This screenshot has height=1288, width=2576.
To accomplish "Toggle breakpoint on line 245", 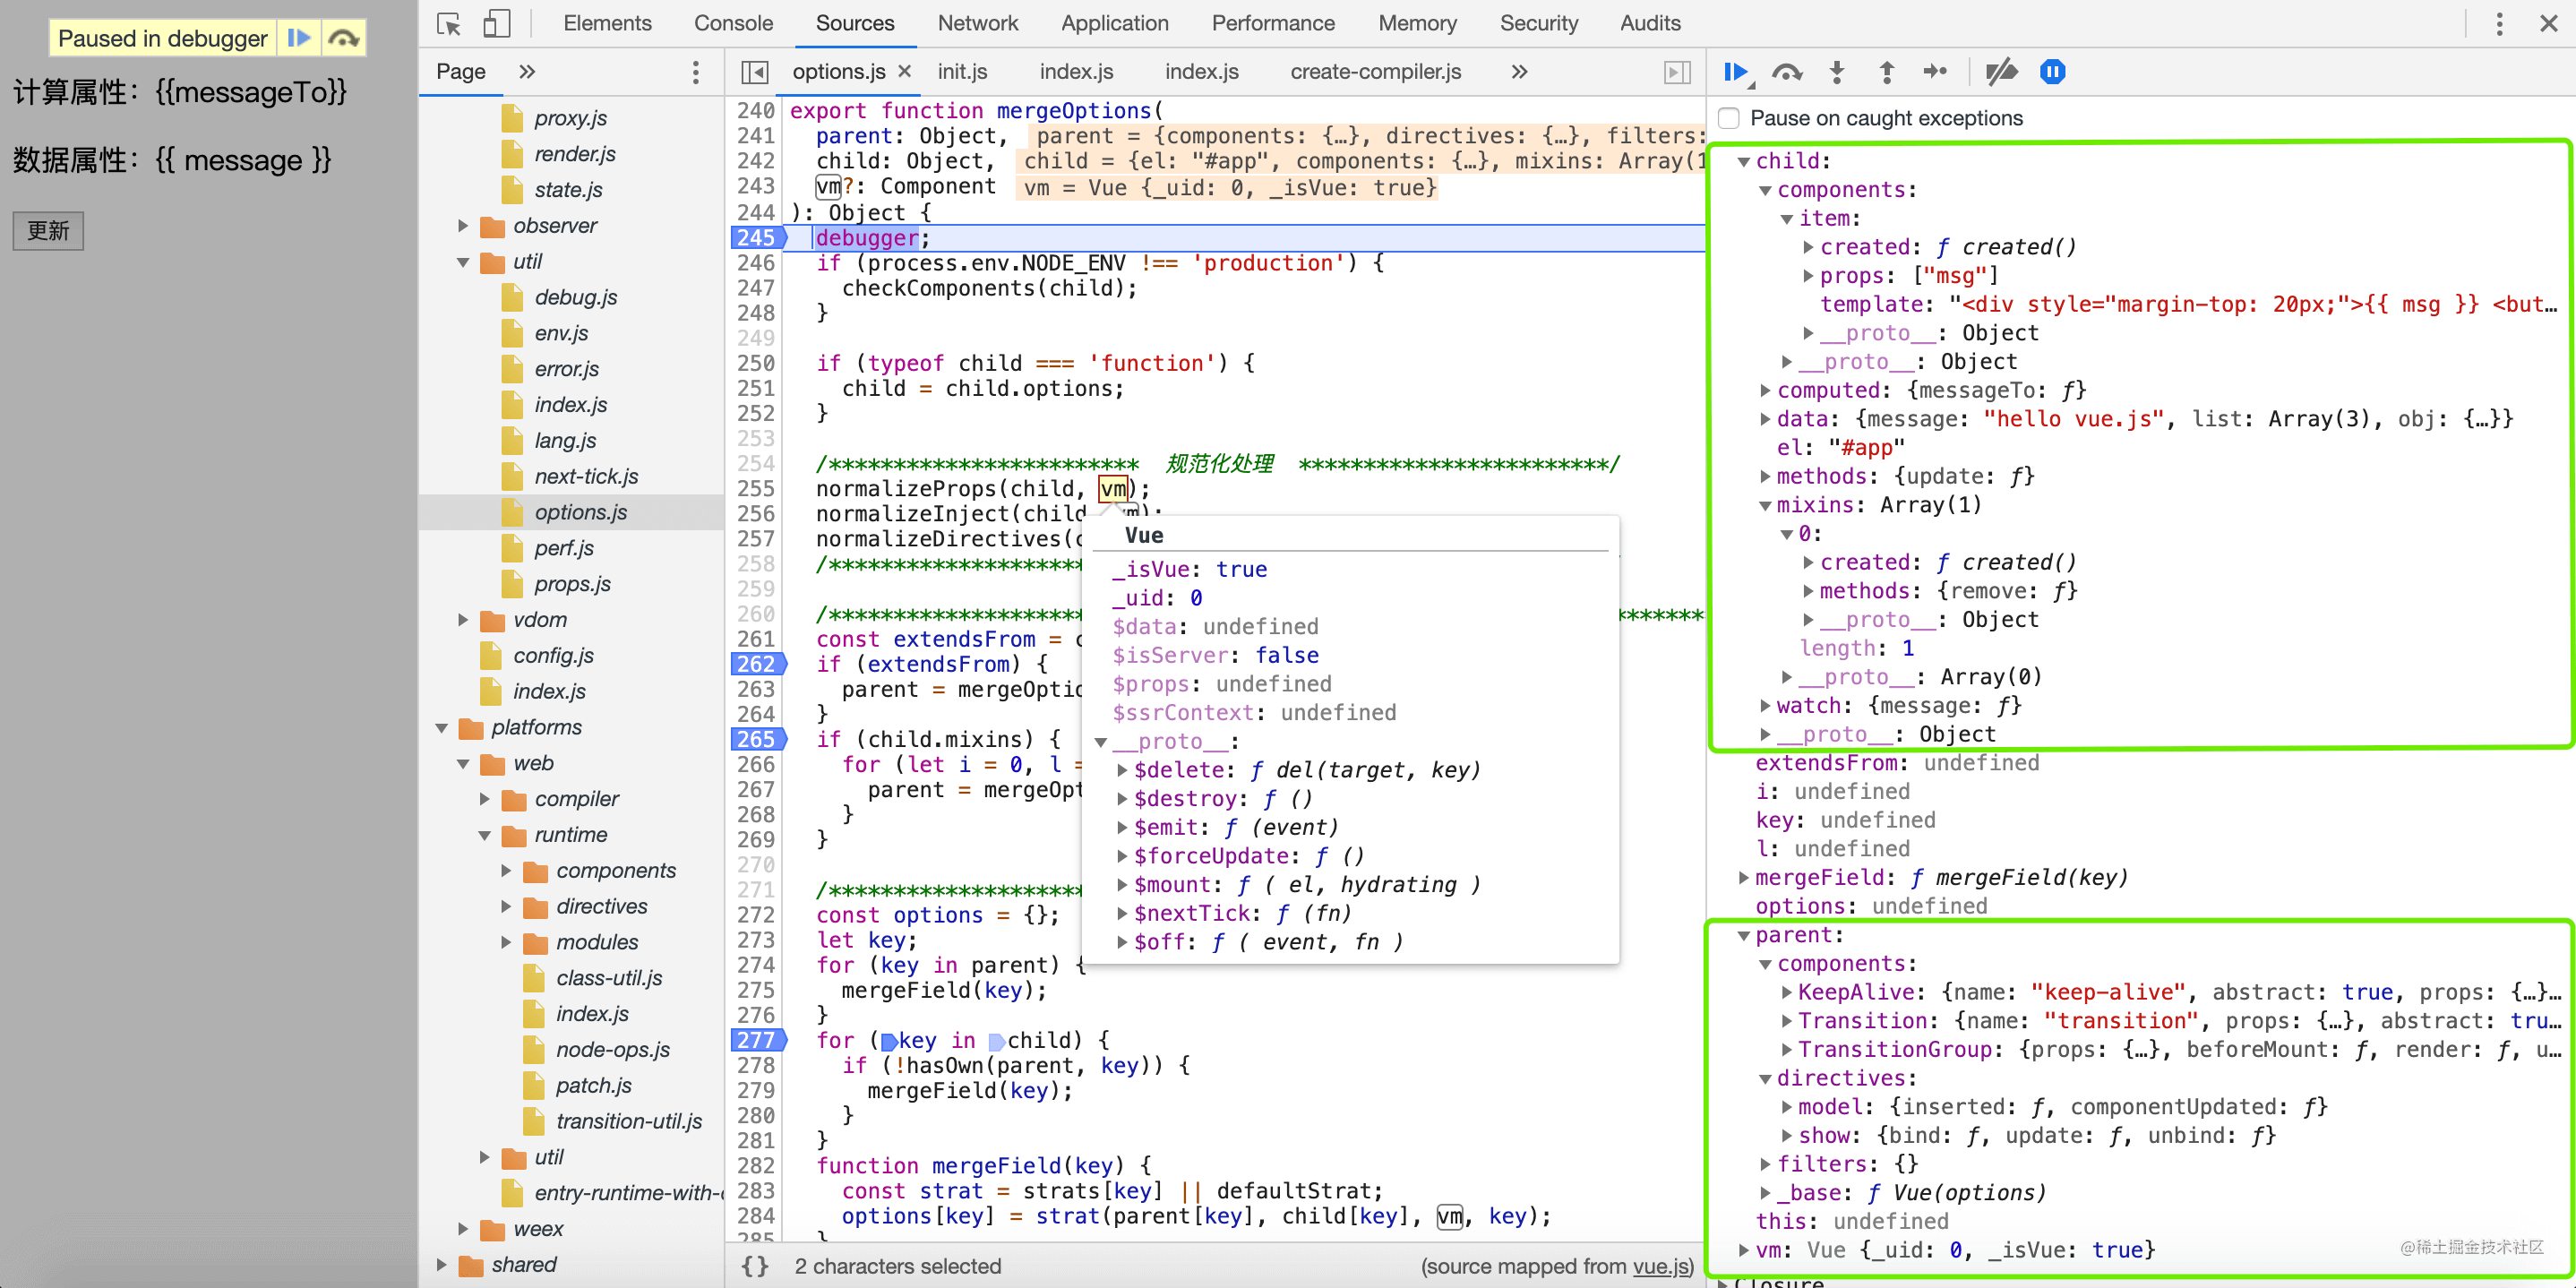I will [x=757, y=238].
